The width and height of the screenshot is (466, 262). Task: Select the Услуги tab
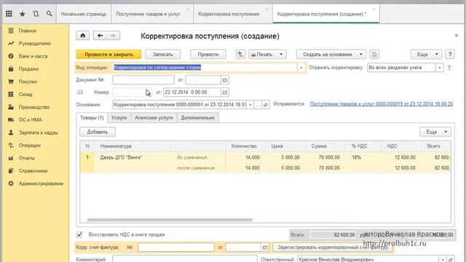pos(119,118)
